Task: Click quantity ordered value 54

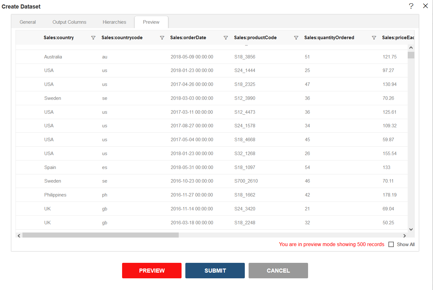Action: point(307,167)
